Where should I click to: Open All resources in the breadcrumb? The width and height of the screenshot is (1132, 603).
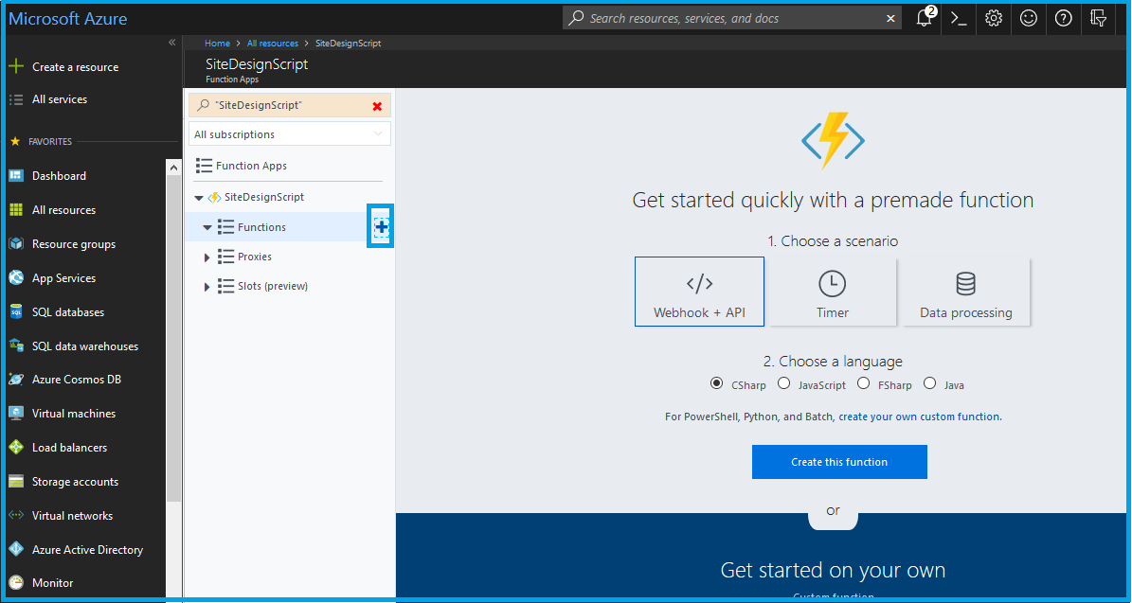272,44
